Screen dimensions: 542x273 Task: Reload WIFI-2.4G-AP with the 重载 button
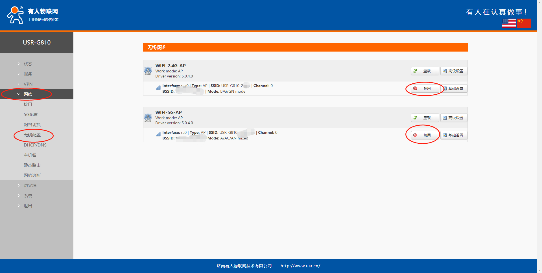[x=425, y=71]
